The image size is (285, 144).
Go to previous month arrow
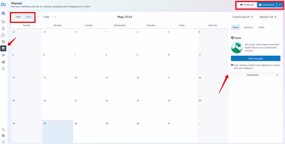(x=38, y=17)
